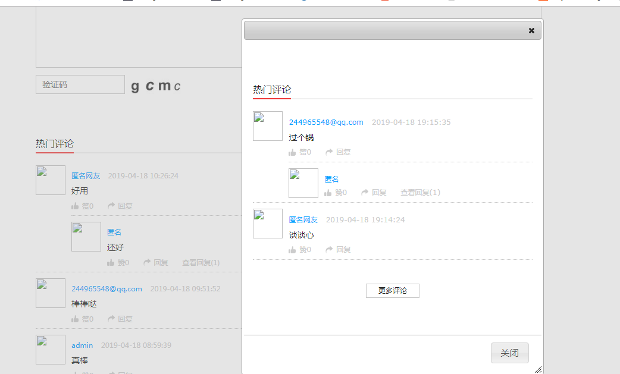The height and width of the screenshot is (374, 620).
Task: Click timestamp 2019-04-18 19:14:24
Action: [x=365, y=220]
